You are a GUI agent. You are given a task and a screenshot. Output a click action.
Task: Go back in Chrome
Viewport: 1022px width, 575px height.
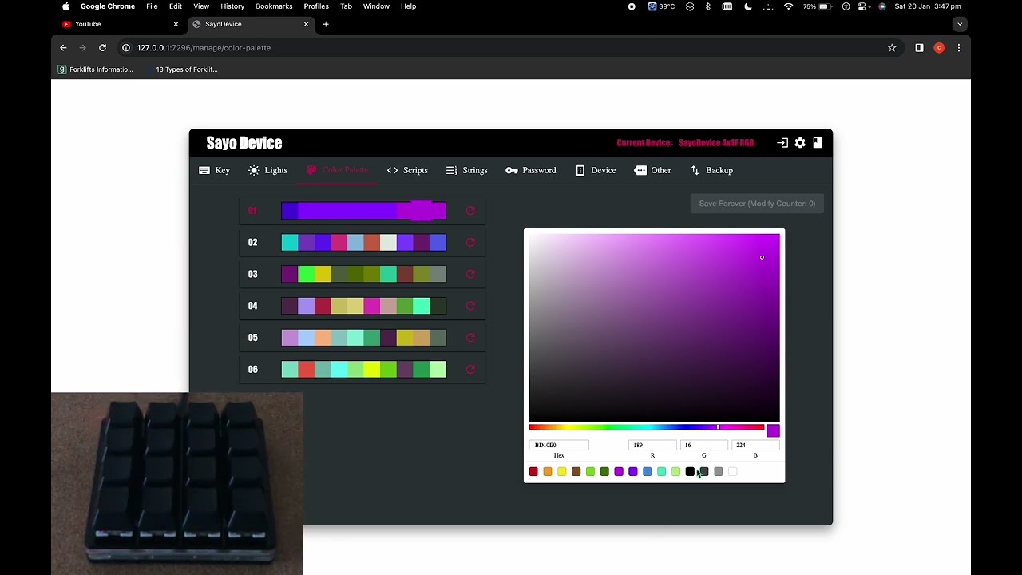click(x=63, y=48)
